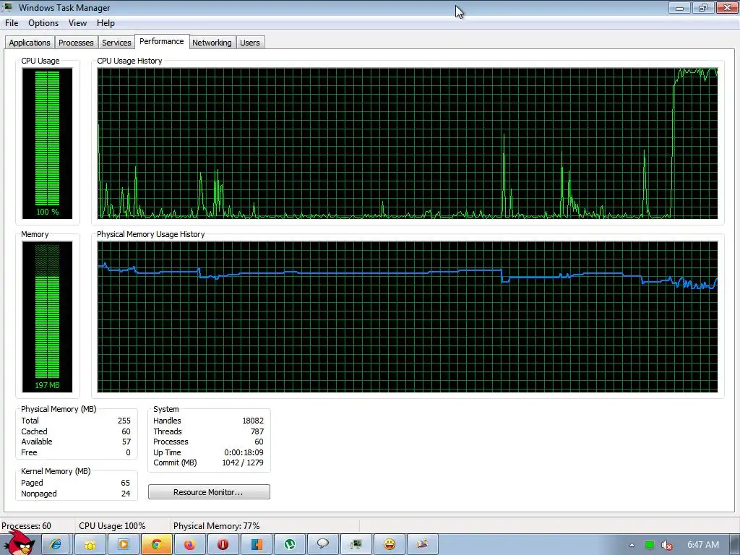Viewport: 740px width, 555px height.
Task: Restore down the Task Manager window
Action: coord(702,7)
